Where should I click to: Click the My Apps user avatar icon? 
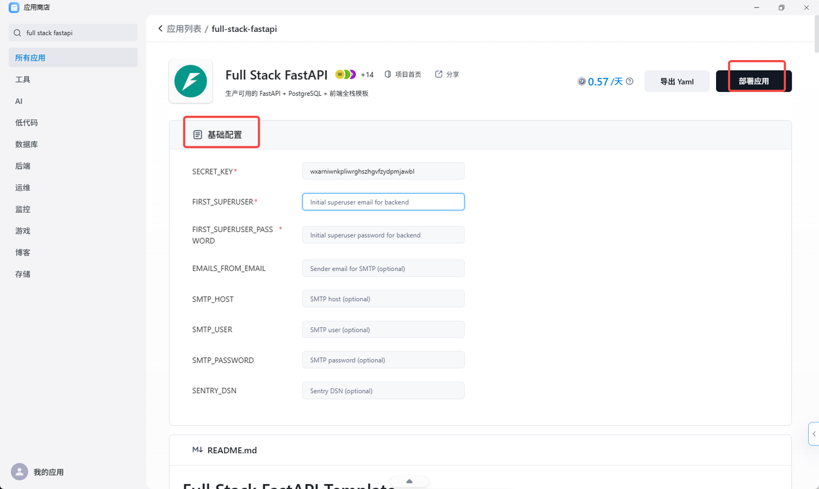pos(19,472)
